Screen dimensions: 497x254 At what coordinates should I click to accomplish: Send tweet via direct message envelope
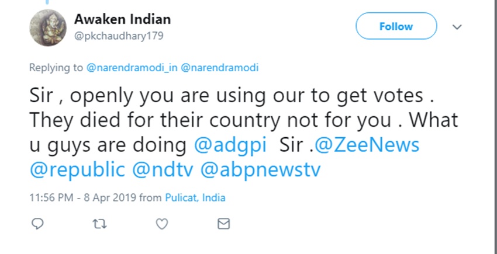(x=223, y=224)
